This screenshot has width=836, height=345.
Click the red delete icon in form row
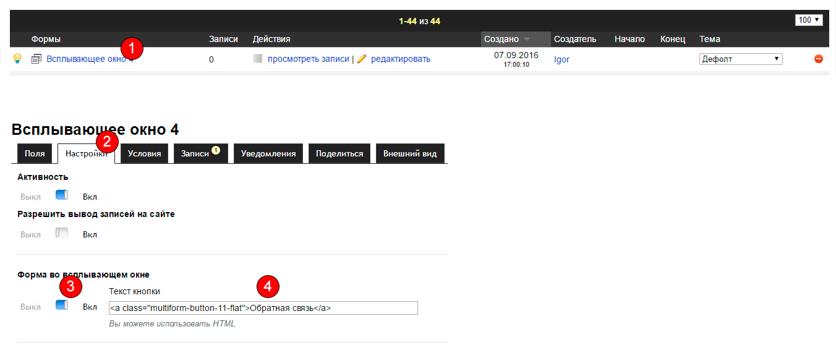pyautogui.click(x=818, y=59)
